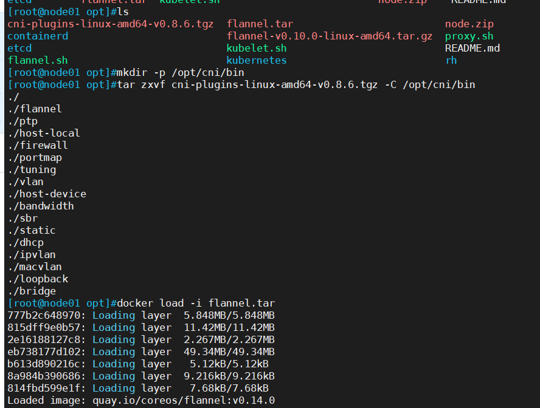
Task: Click the ./sbr extracted entry
Action: 22,218
